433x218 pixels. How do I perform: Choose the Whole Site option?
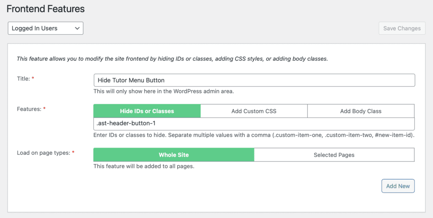(x=174, y=155)
